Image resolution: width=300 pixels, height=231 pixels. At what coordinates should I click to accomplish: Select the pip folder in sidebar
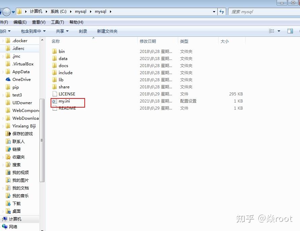(16, 87)
